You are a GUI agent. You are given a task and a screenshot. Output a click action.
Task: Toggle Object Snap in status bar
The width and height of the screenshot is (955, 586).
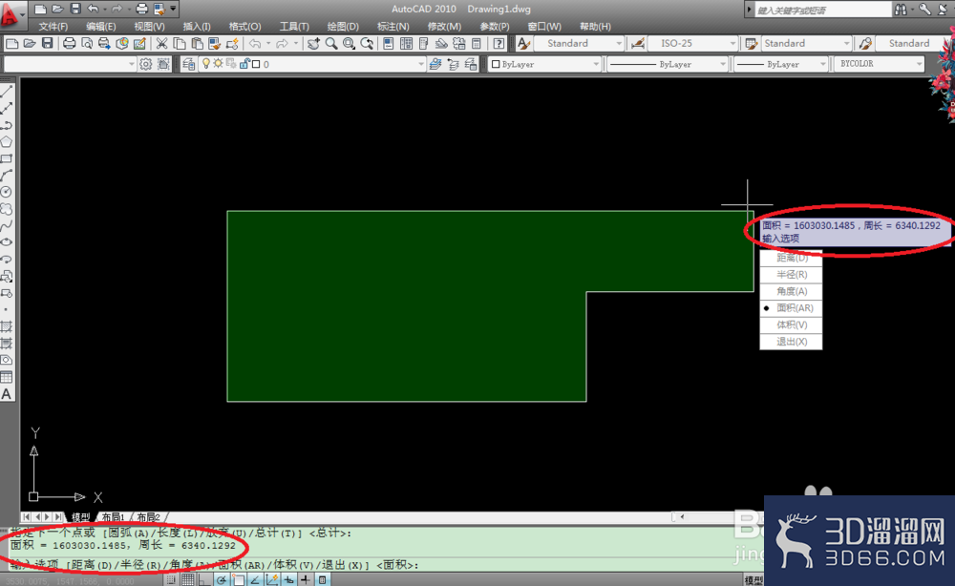click(x=239, y=579)
